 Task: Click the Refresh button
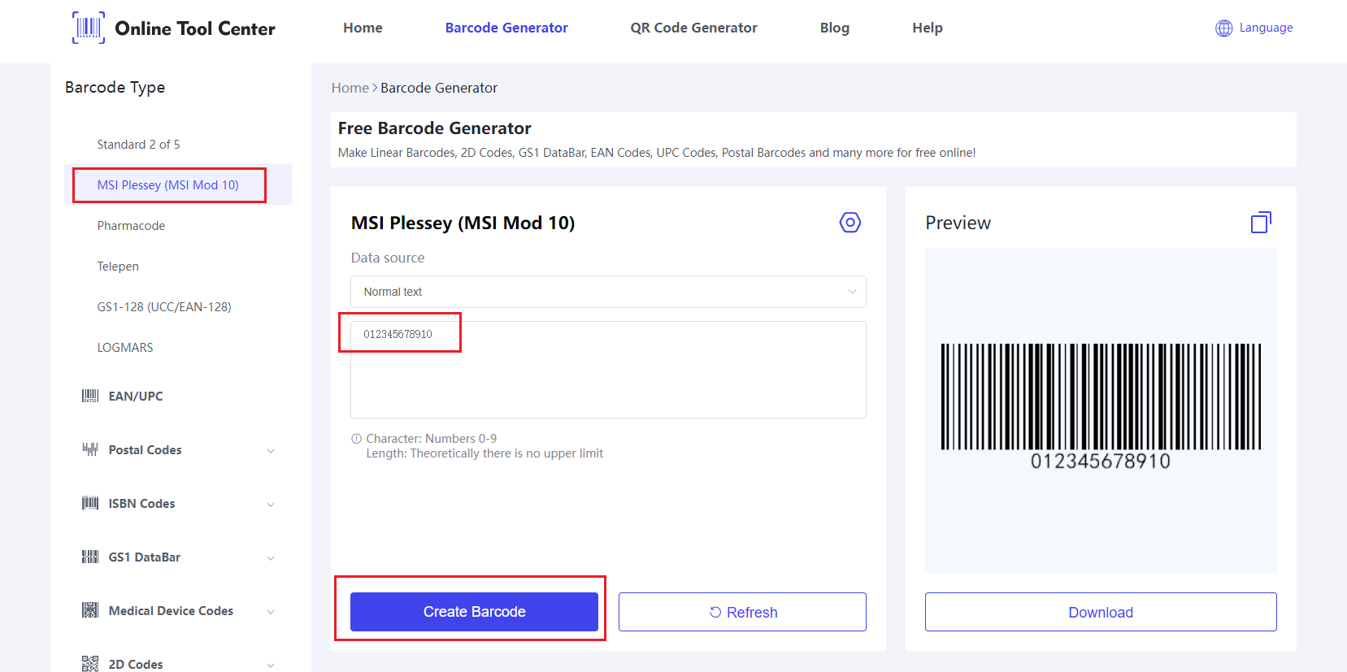[742, 612]
